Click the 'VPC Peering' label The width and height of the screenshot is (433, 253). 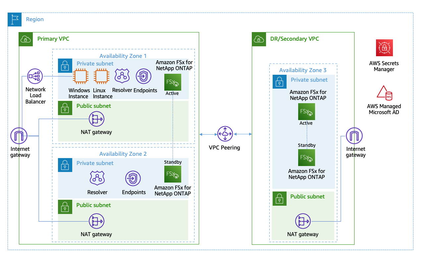coord(224,148)
